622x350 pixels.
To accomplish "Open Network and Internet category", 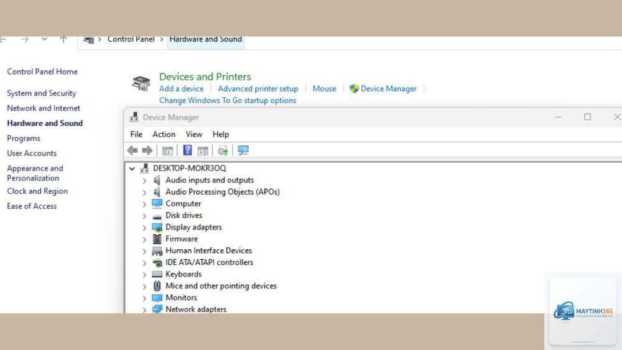I will point(44,108).
